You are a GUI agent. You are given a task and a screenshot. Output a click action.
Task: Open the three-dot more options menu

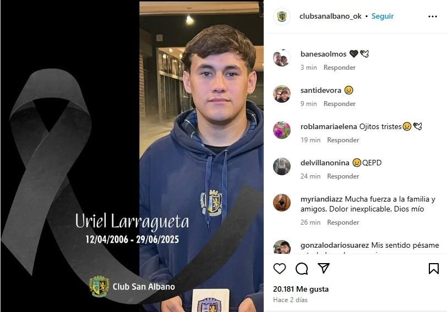click(433, 16)
